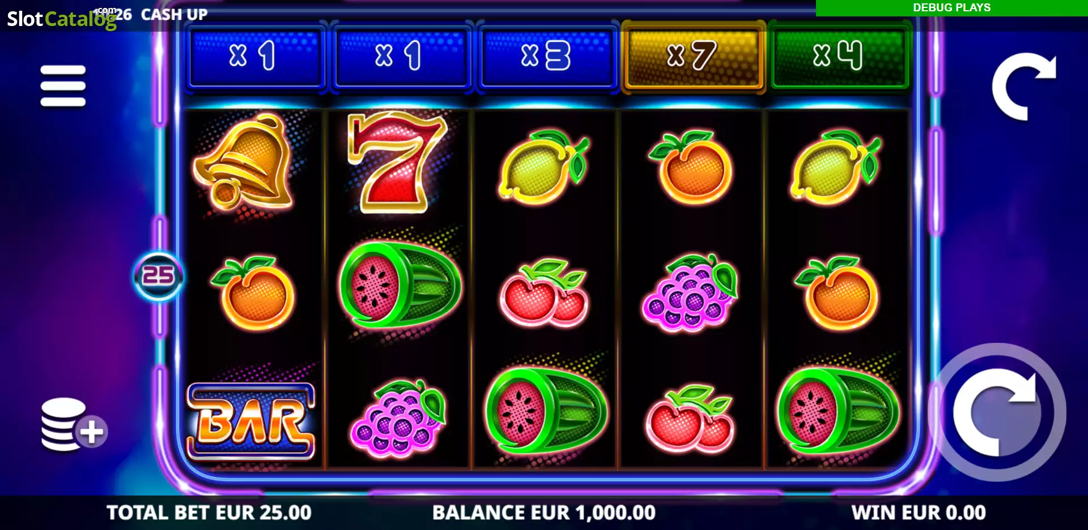Click the TOTAL BET EUR 25.00 label
The width and height of the screenshot is (1088, 530).
[209, 512]
